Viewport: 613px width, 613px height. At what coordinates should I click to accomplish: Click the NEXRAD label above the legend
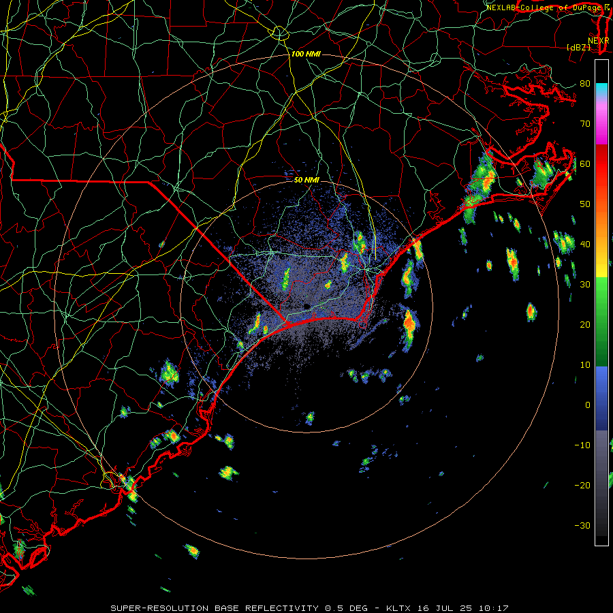click(599, 41)
